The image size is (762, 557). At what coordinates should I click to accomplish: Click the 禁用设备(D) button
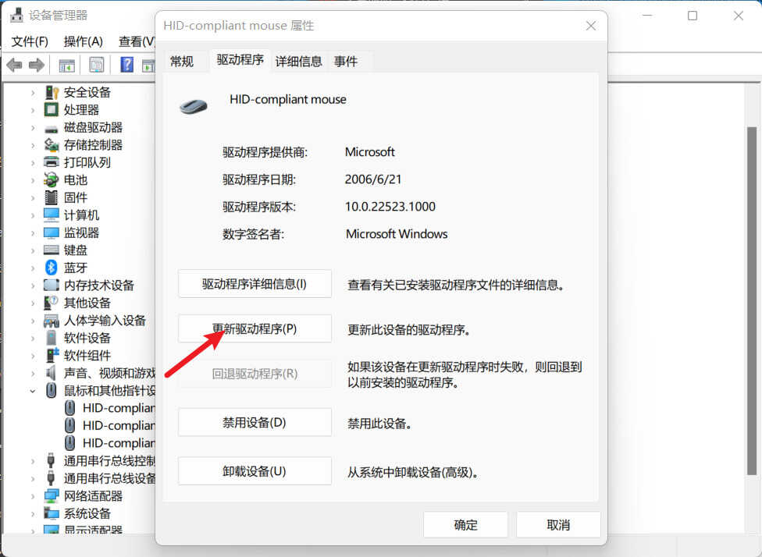coord(255,423)
